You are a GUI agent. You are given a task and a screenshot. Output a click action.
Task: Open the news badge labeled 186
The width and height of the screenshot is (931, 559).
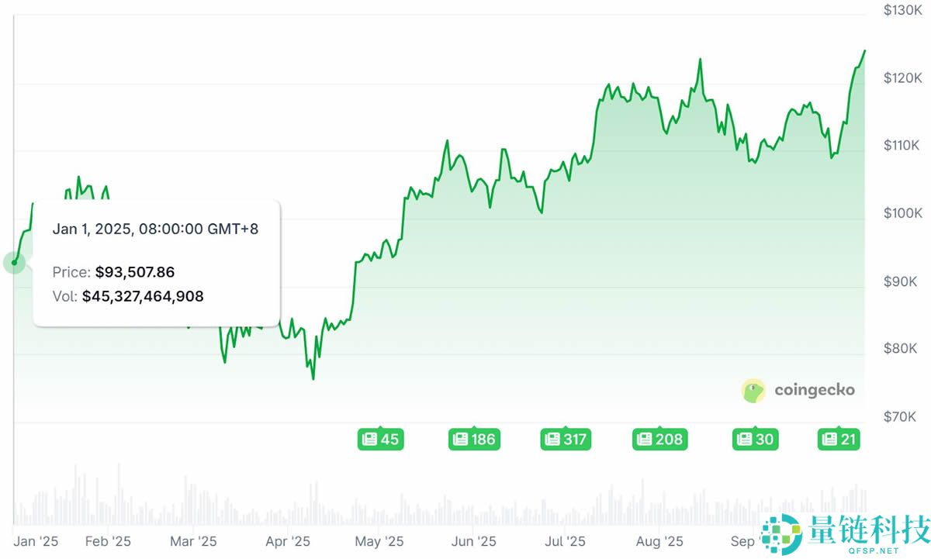coord(473,440)
